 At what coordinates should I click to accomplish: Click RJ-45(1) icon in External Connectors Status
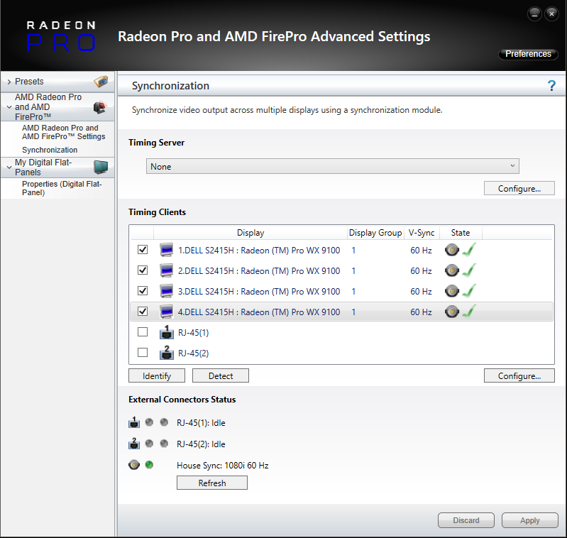[134, 422]
